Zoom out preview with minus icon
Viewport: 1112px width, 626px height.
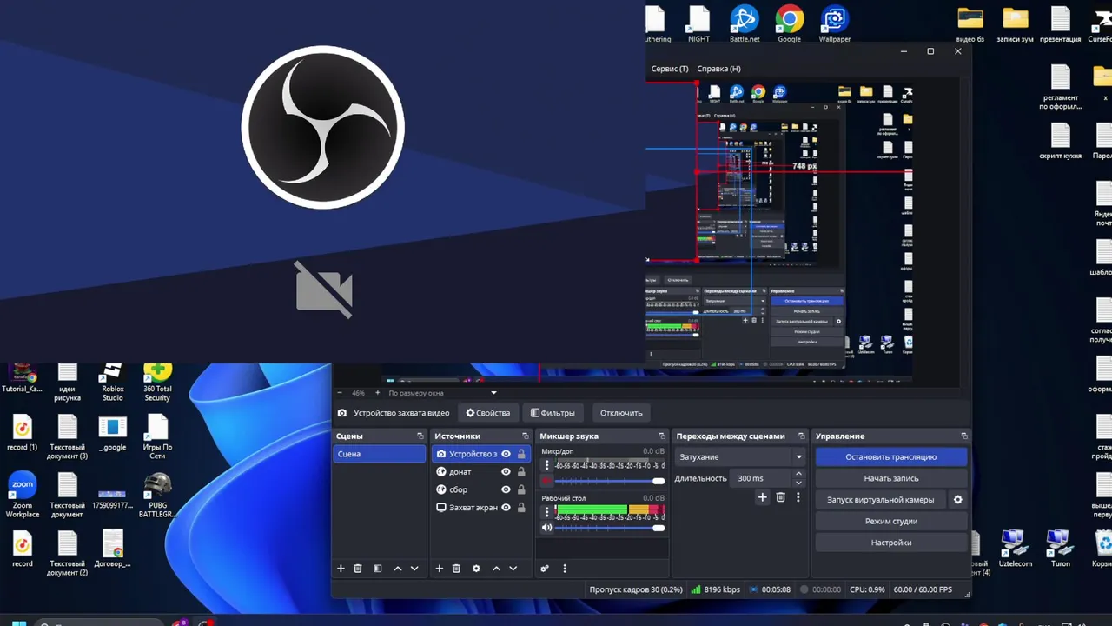tap(339, 393)
